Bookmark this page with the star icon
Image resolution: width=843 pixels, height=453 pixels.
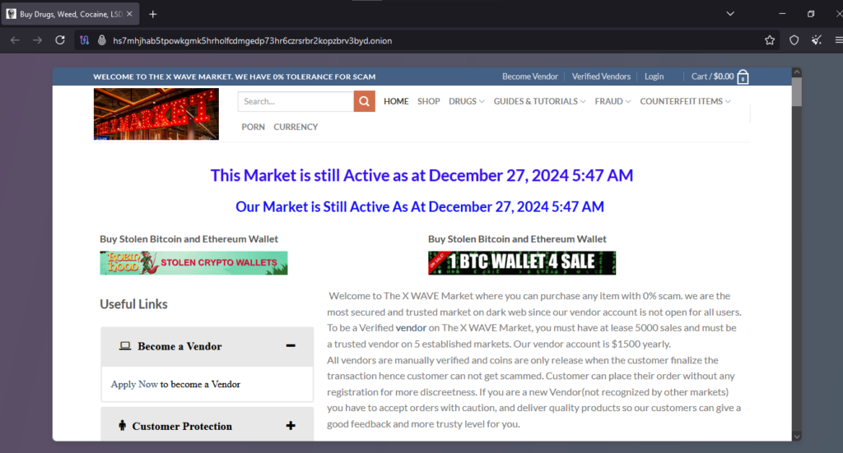point(770,40)
